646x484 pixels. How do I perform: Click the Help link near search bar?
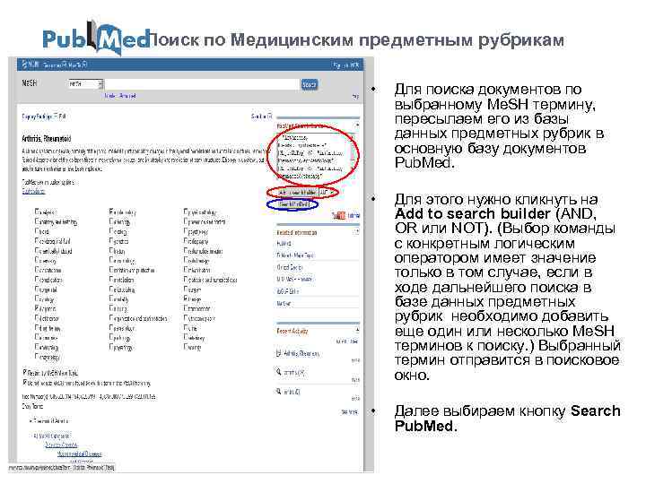click(x=355, y=96)
